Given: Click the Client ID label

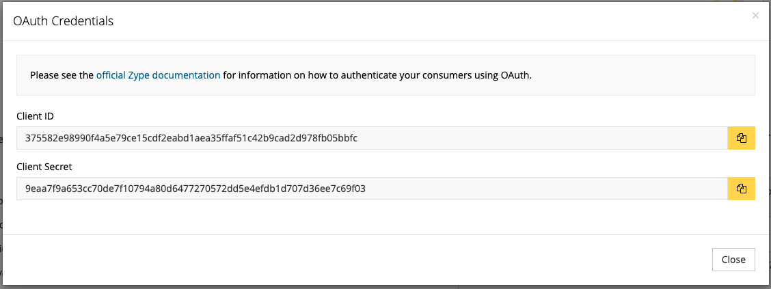Looking at the screenshot, I should 35,116.
